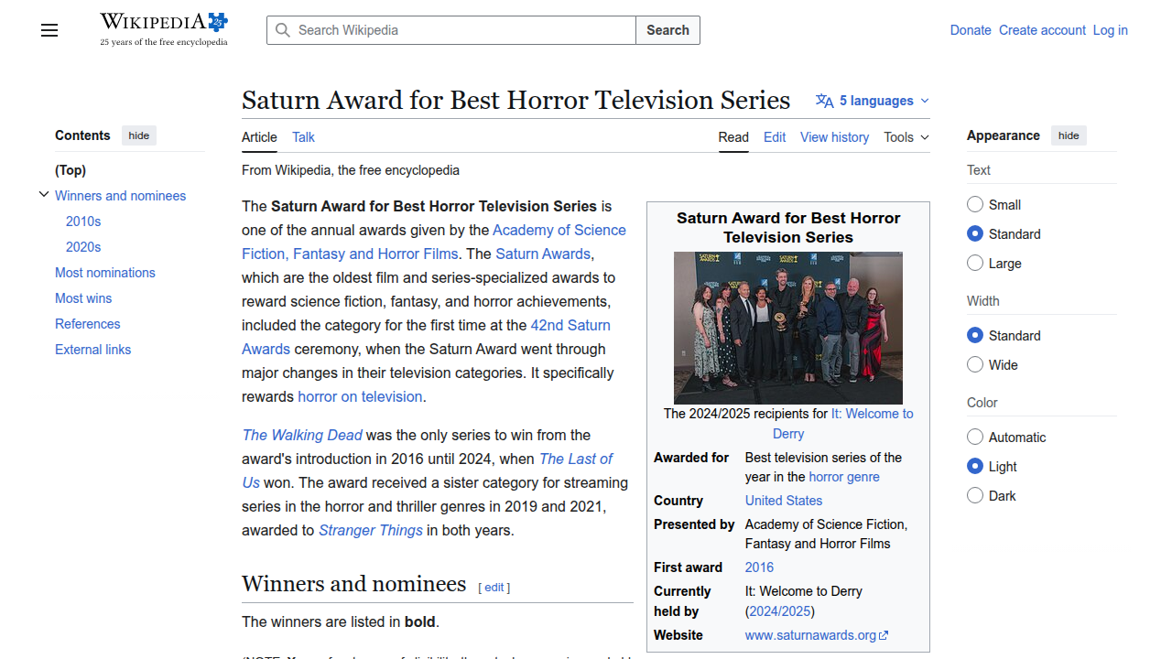Open Academy of Science Fiction article link
The height and width of the screenshot is (659, 1172).
coord(559,231)
